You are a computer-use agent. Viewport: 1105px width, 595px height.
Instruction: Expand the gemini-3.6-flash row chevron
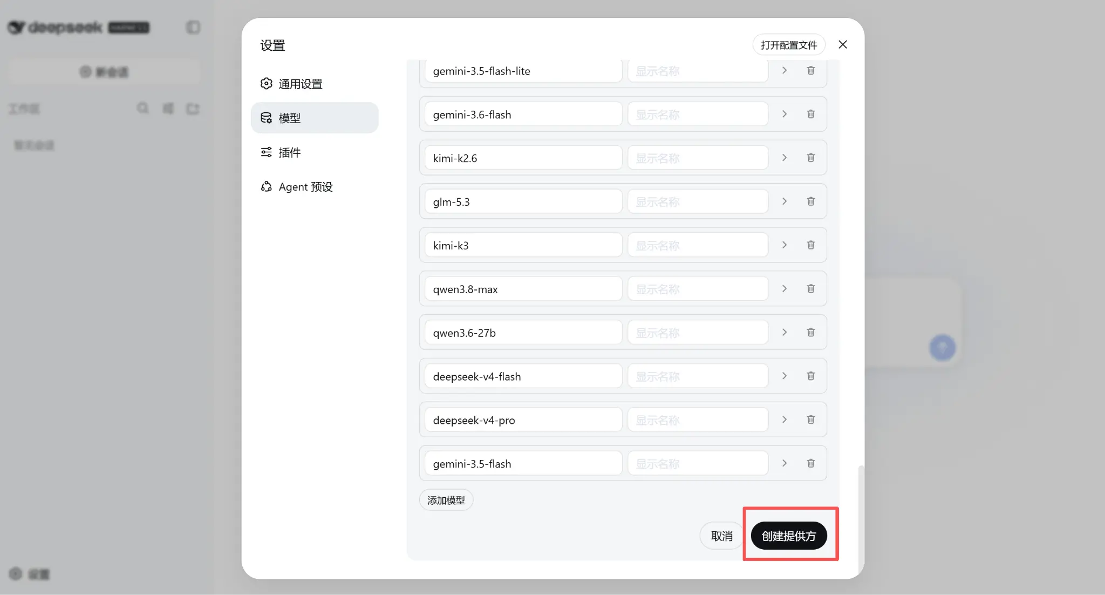[x=785, y=114]
